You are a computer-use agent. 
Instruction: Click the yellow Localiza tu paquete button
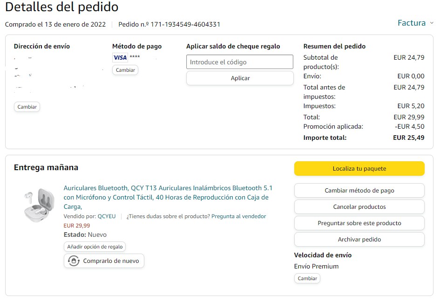359,169
